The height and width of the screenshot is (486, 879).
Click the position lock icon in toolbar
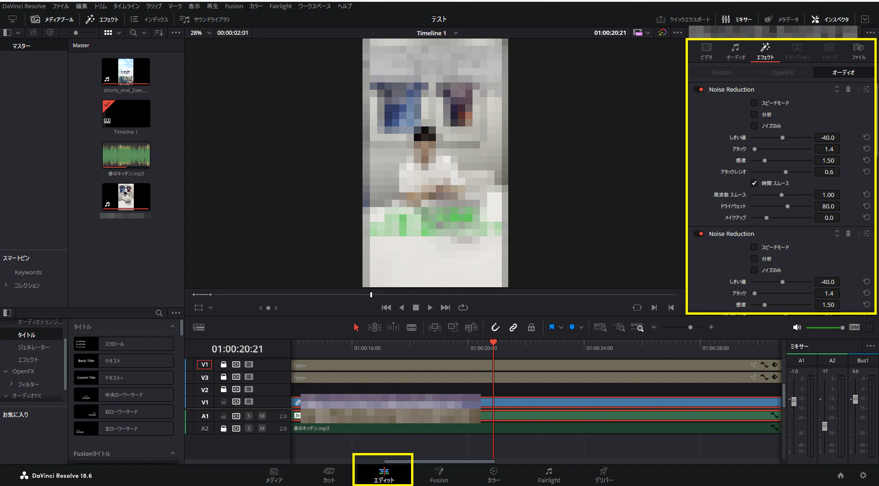tap(531, 327)
